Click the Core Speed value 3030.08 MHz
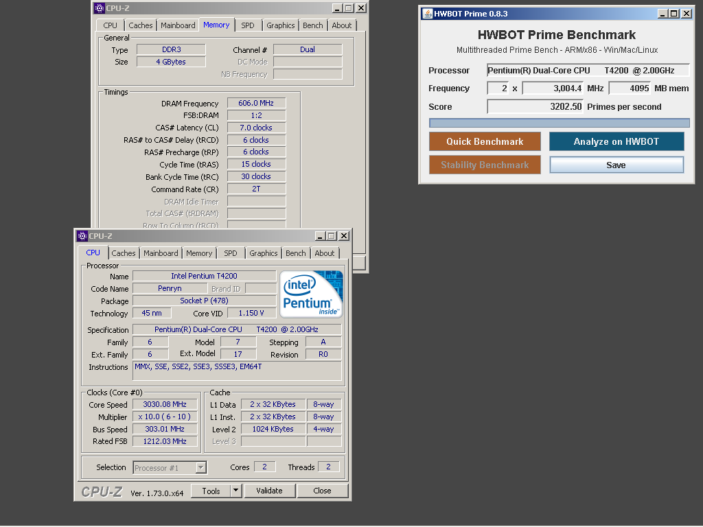The width and height of the screenshot is (703, 527). pyautogui.click(x=165, y=404)
